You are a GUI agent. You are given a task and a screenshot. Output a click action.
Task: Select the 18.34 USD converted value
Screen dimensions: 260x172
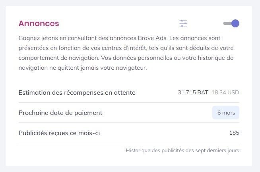[x=225, y=92]
